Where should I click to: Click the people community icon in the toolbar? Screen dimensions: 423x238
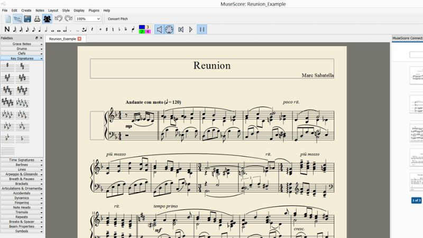point(47,19)
